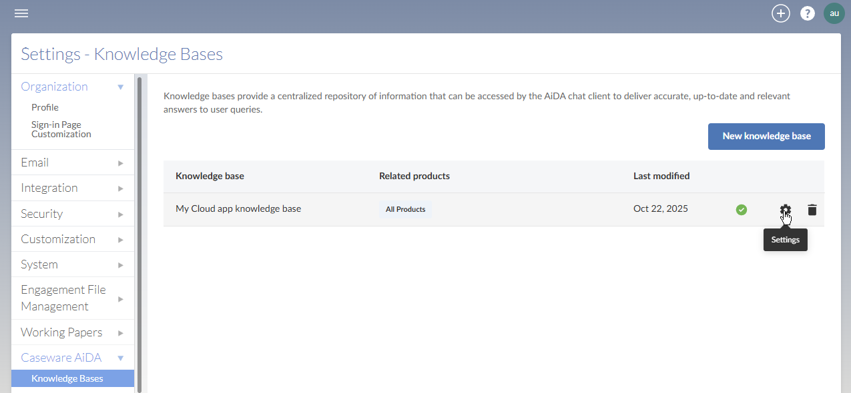
Task: Select the 'All Products' chip
Action: pos(405,208)
